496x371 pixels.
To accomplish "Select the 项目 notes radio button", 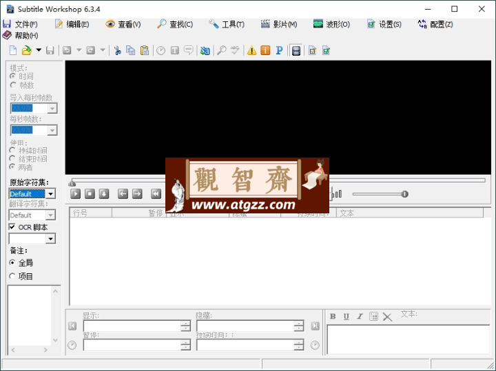I will click(12, 276).
